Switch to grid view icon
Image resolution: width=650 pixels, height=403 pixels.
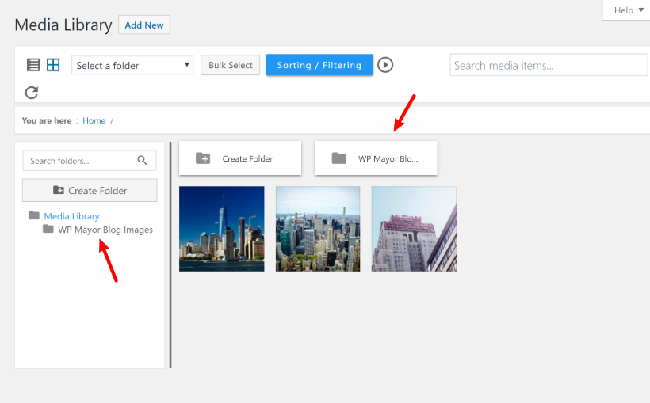[53, 65]
